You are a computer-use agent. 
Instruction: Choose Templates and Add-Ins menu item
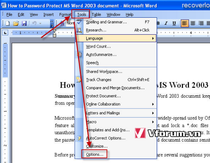[x=116, y=130]
